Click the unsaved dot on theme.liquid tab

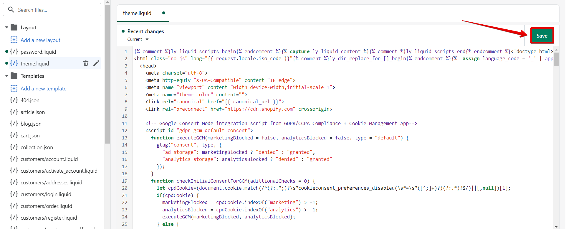[164, 13]
